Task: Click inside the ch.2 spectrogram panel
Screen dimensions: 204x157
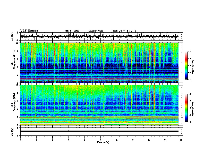Action: [x=99, y=105]
